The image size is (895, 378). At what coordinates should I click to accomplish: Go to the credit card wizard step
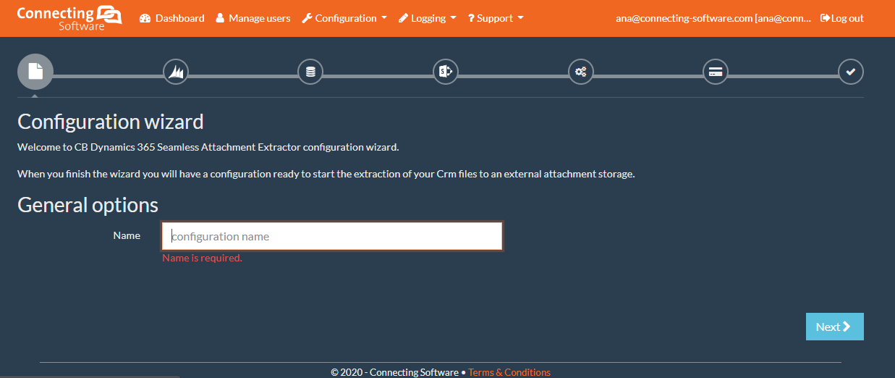coord(716,72)
